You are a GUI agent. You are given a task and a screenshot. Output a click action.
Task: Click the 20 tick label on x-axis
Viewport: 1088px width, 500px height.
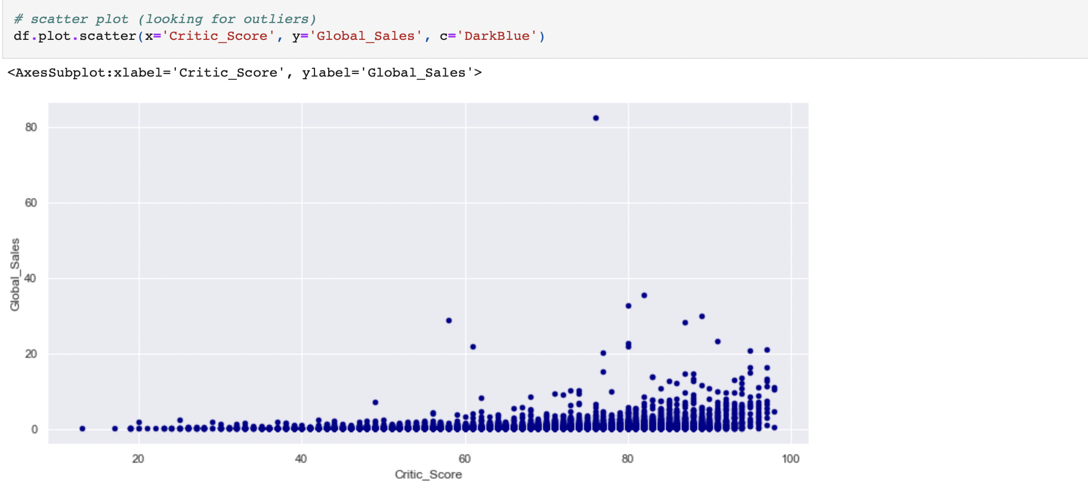(138, 459)
